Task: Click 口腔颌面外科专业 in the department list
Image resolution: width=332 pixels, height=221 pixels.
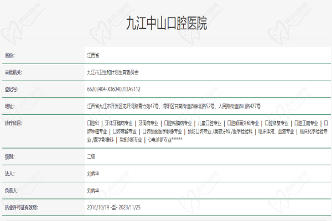Action: tap(243, 123)
